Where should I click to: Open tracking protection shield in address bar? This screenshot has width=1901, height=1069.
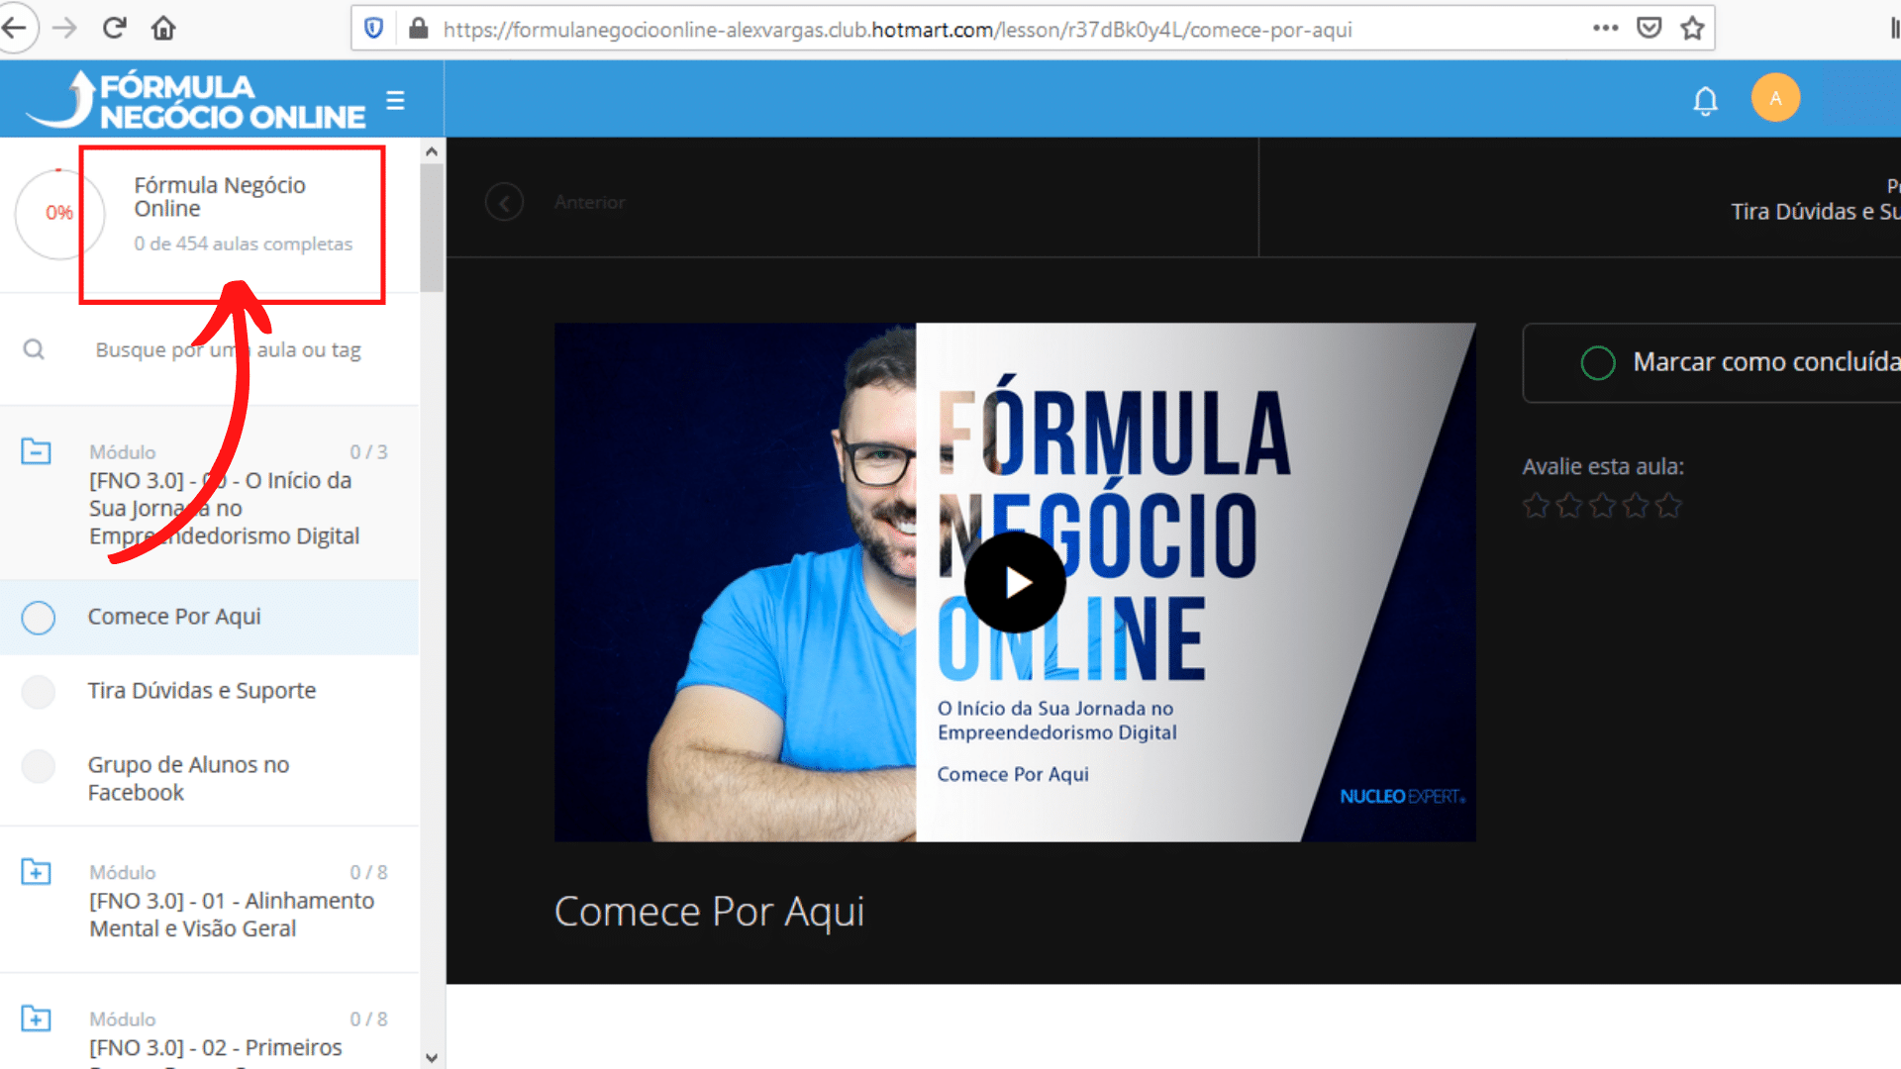point(373,29)
